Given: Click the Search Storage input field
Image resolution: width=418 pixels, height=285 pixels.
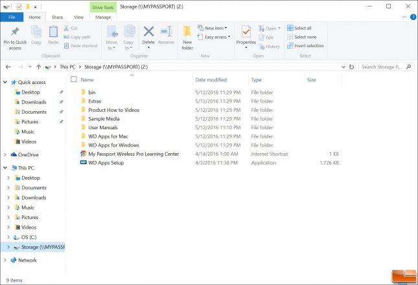Looking at the screenshot, I should click(382, 67).
